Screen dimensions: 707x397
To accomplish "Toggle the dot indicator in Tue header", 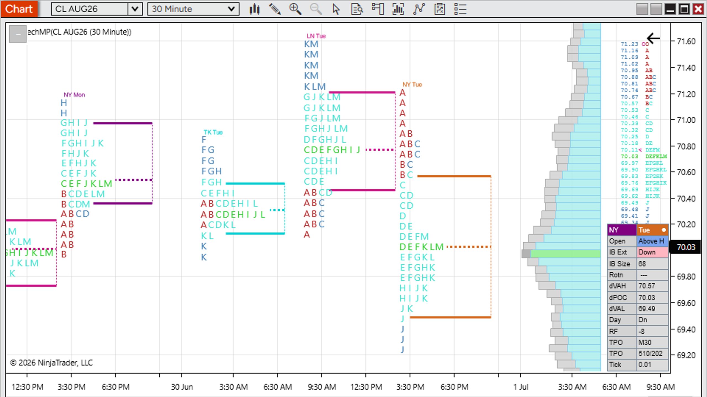I will point(664,230).
